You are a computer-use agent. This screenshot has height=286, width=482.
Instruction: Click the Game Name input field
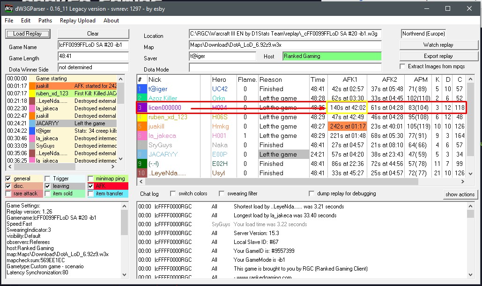click(x=93, y=45)
